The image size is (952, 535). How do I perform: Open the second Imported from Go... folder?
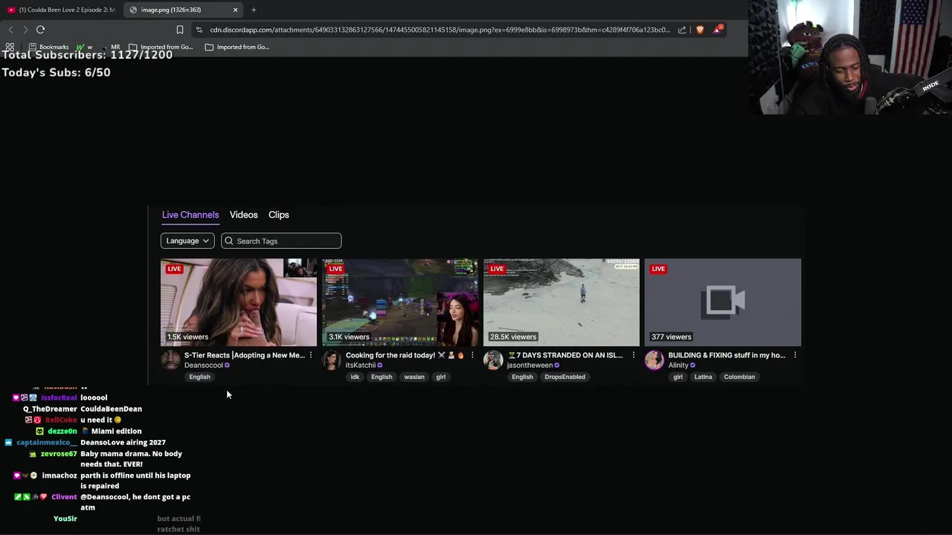pyautogui.click(x=237, y=47)
